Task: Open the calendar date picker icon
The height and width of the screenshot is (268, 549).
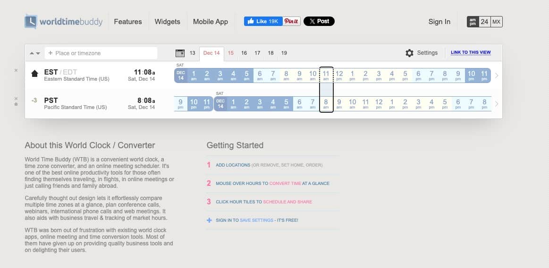Action: 180,53
